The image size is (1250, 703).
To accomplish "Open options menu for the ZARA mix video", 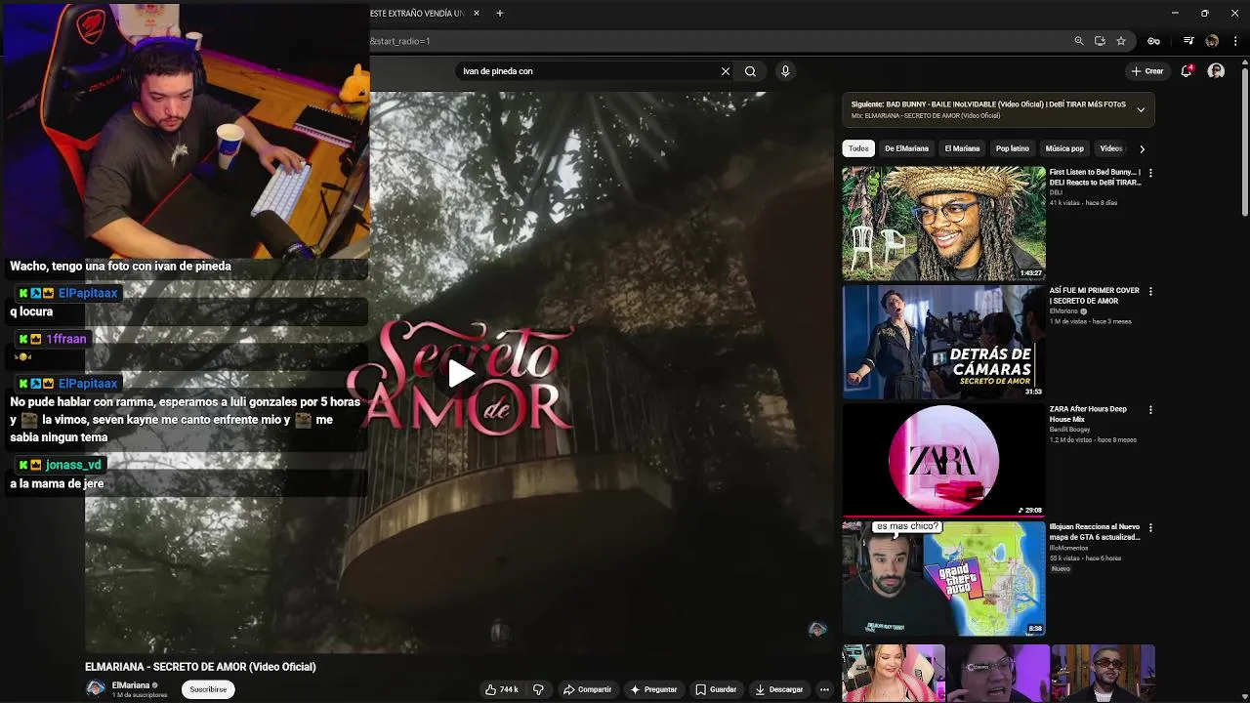I will pyautogui.click(x=1150, y=409).
